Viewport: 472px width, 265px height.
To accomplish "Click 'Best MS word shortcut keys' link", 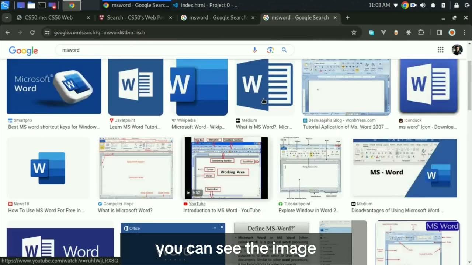I will (53, 127).
